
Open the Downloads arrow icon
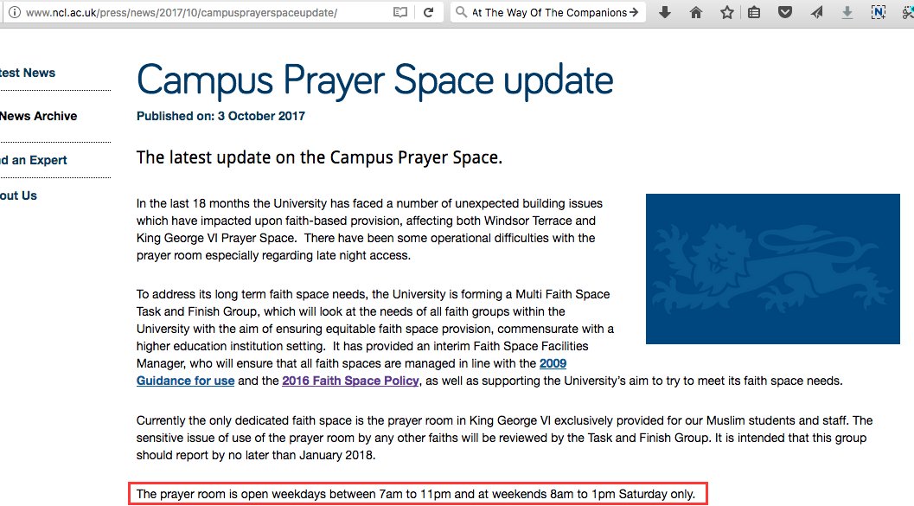click(664, 12)
